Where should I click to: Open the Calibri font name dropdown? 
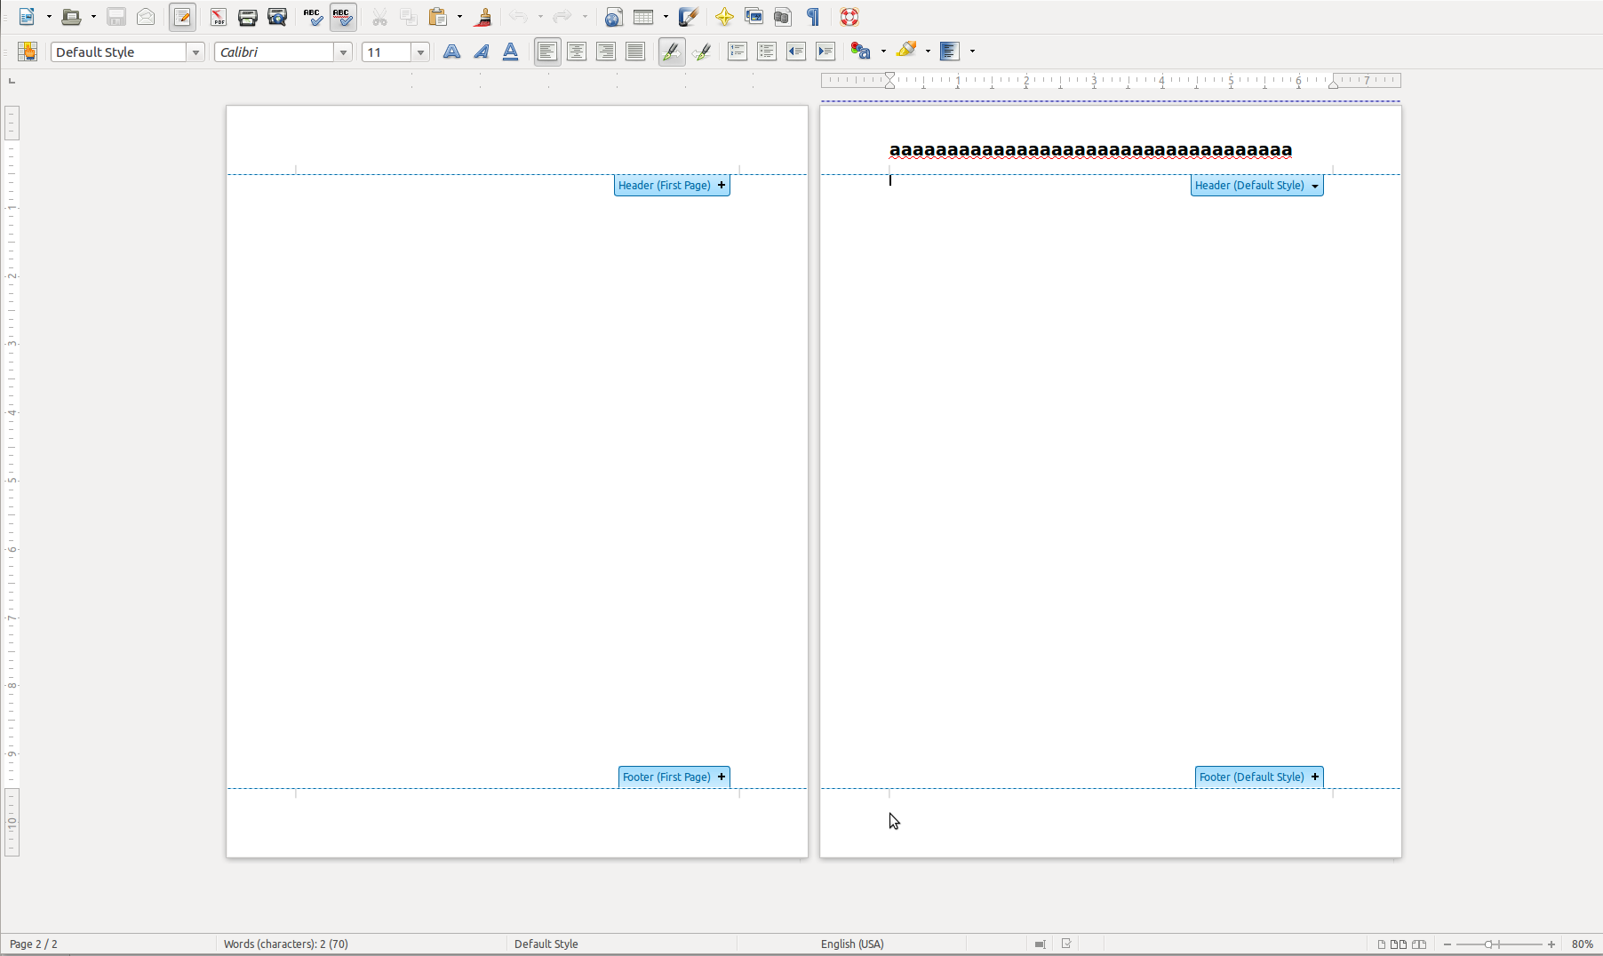coord(343,52)
